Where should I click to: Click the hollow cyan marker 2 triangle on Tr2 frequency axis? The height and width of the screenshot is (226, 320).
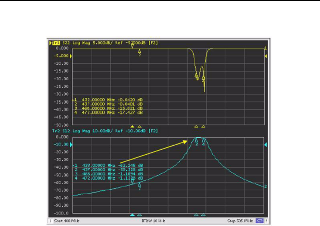pyautogui.click(x=140, y=215)
